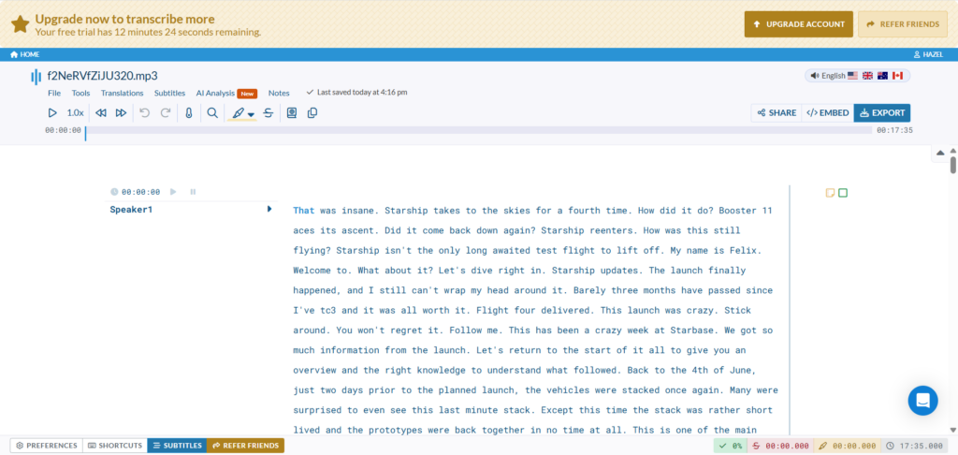The height and width of the screenshot is (455, 958).
Task: Open the Subtitles menu
Action: pos(170,93)
